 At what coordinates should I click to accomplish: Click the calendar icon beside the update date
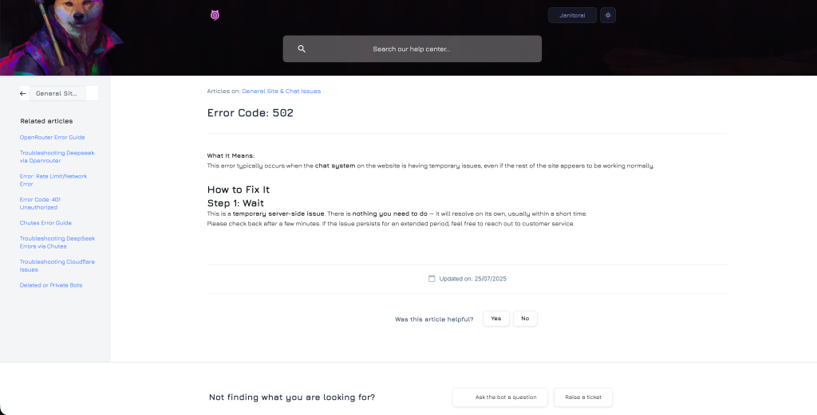pyautogui.click(x=432, y=279)
